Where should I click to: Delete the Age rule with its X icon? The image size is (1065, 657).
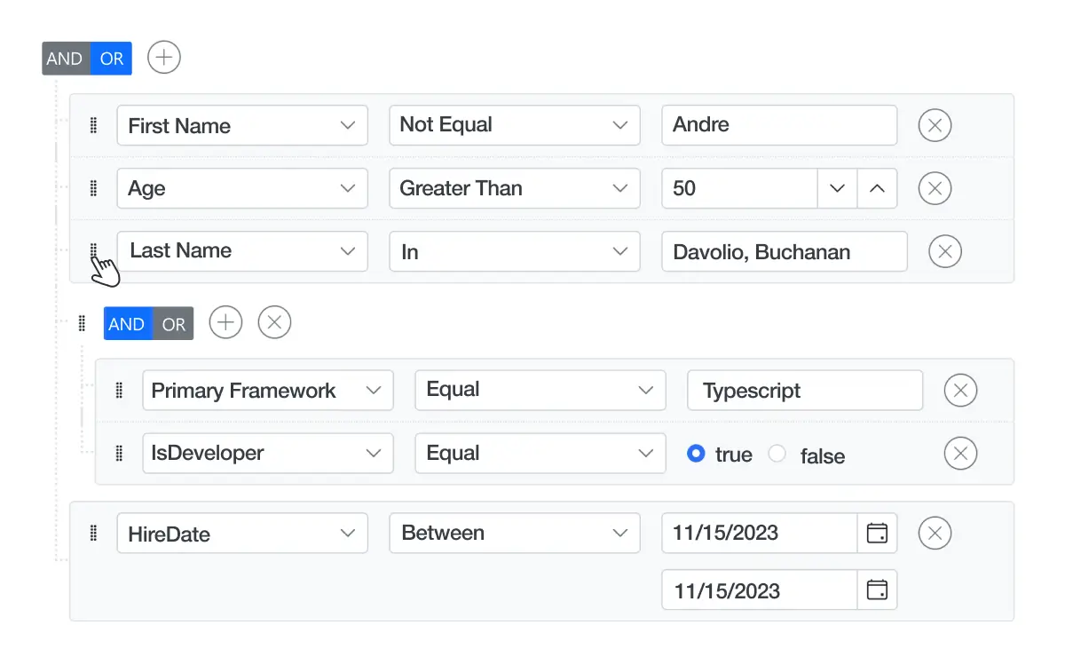pyautogui.click(x=935, y=188)
